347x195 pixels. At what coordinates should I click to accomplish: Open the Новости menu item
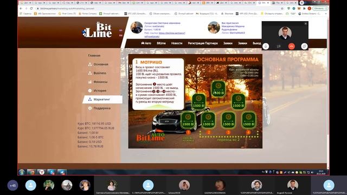[x=177, y=43]
